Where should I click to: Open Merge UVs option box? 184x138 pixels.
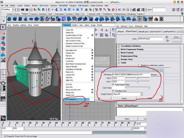pos(92,93)
